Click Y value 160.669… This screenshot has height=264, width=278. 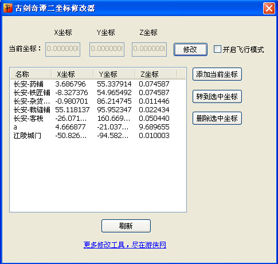click(x=113, y=119)
